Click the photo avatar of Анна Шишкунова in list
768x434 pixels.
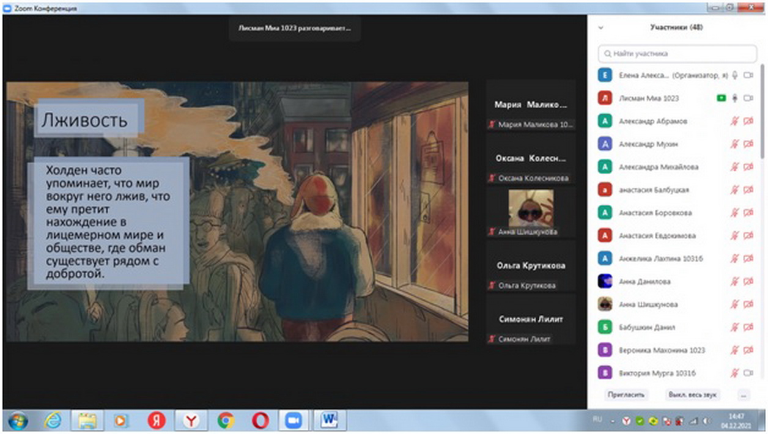605,304
